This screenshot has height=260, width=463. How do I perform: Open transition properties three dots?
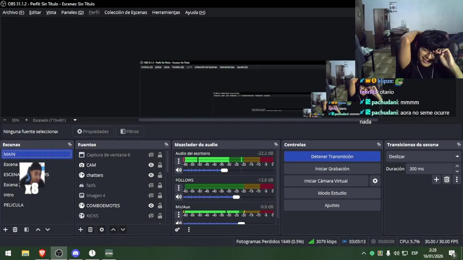(x=457, y=179)
